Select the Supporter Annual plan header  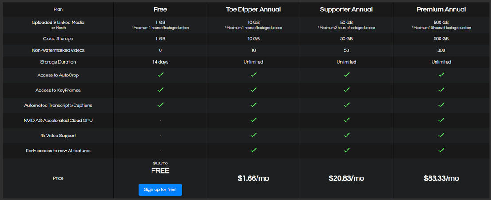click(347, 10)
